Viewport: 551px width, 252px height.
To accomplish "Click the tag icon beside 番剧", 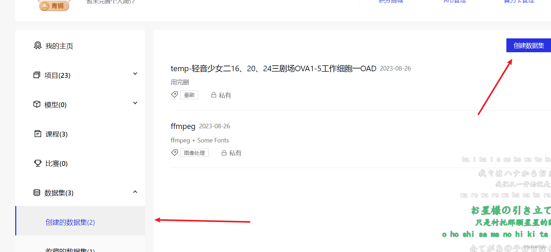I will [175, 95].
